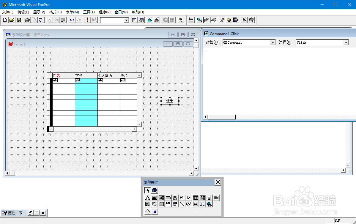Open the Data Session window toolbar icon
Screen dimensions: 356x224
point(141,20)
